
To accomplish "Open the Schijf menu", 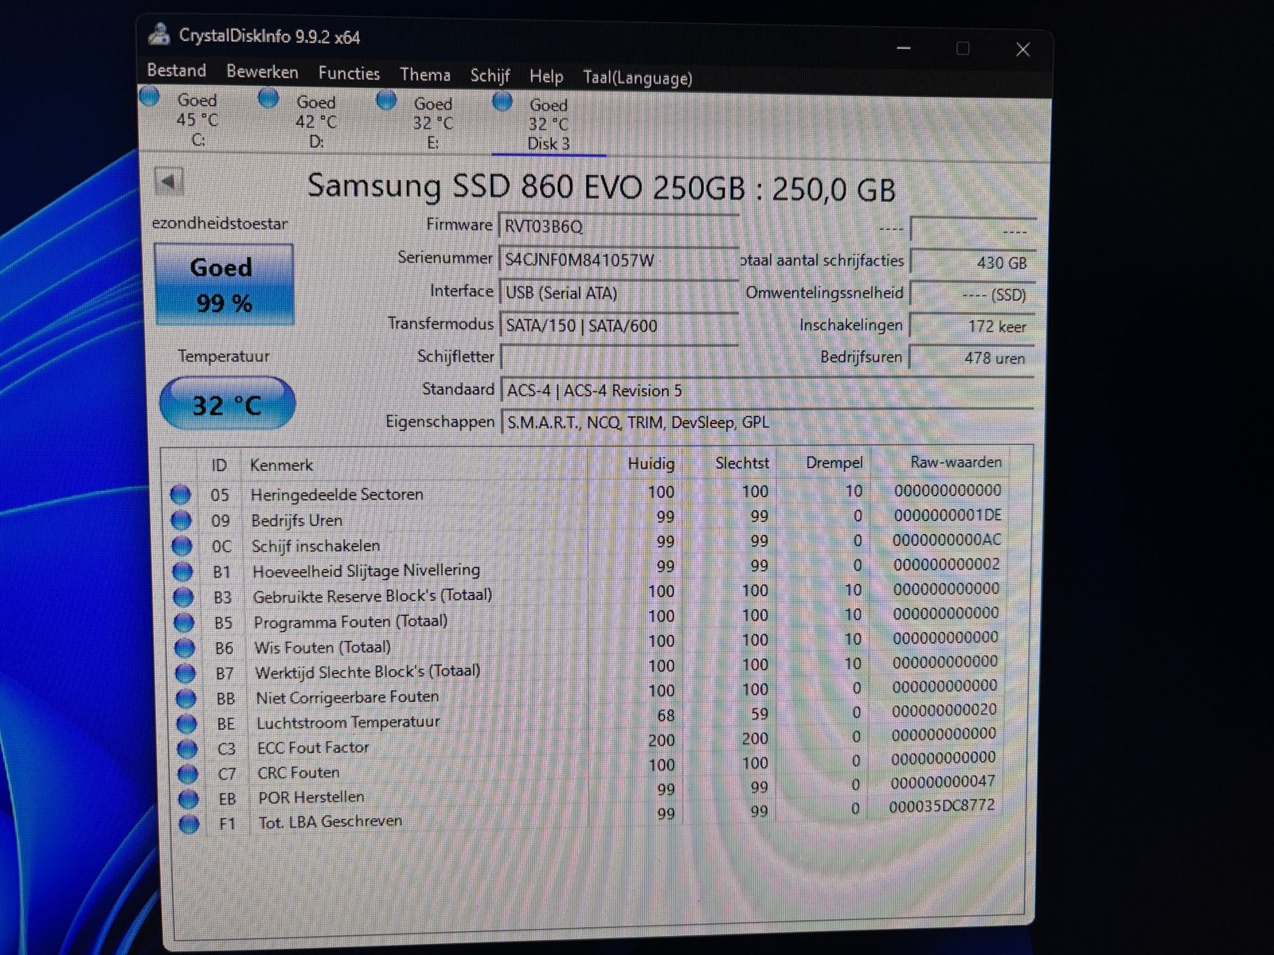I will 490,76.
